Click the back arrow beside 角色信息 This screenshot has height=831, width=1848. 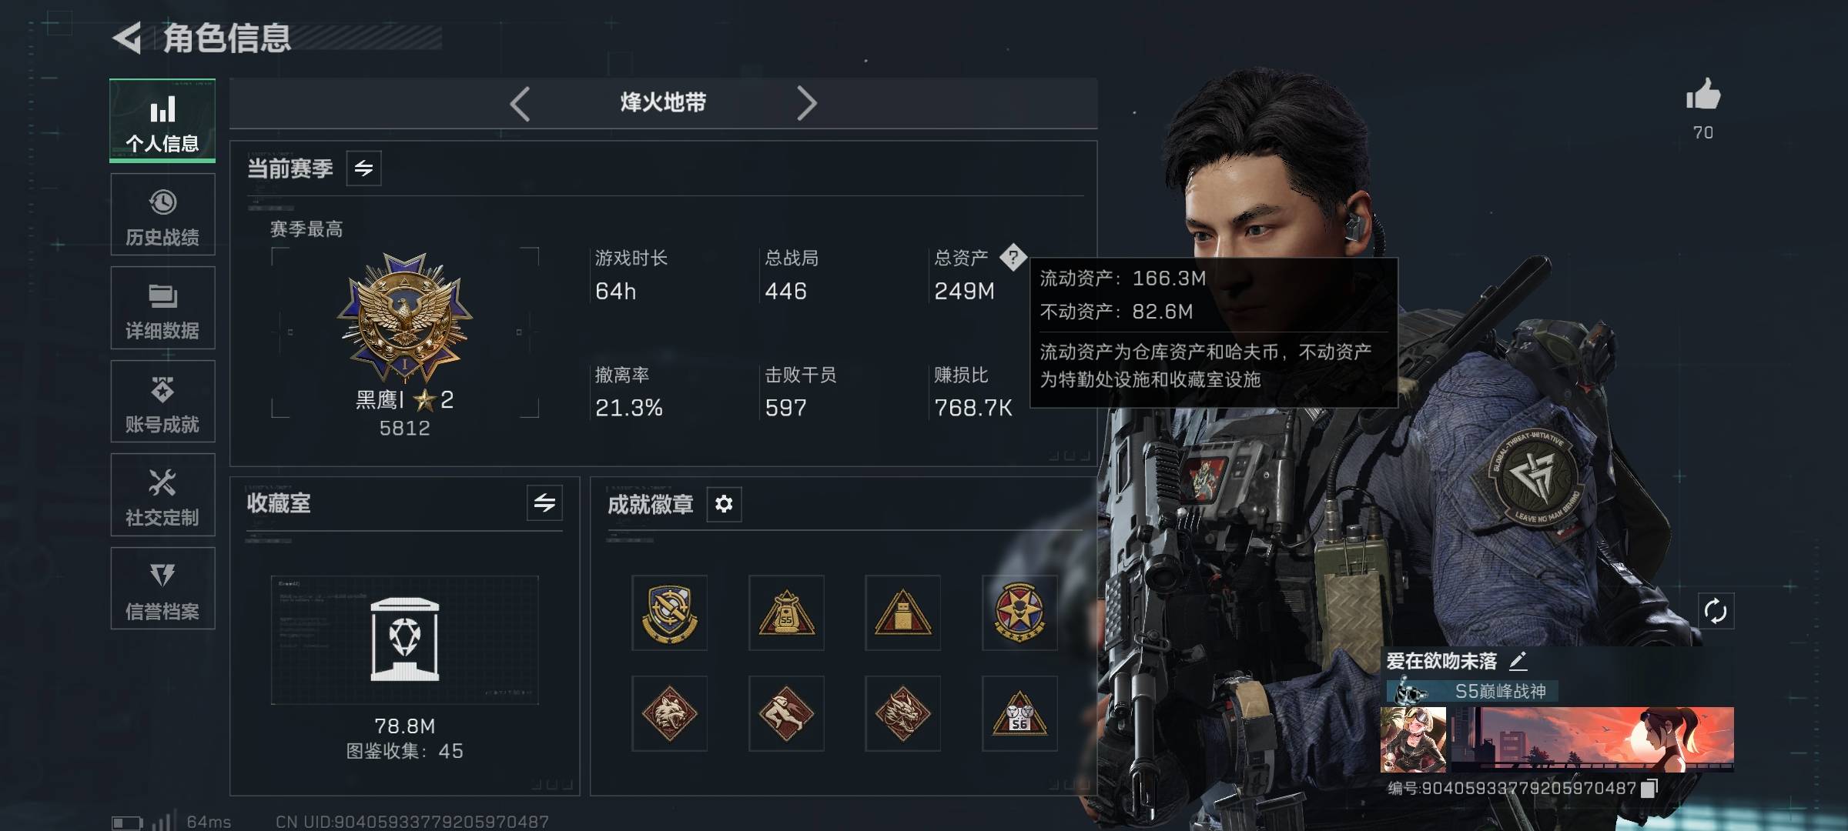128,38
